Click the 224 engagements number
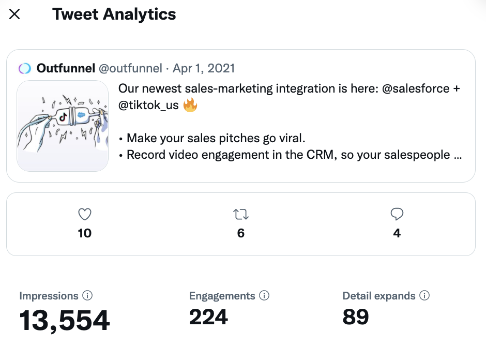The width and height of the screenshot is (486, 361). point(208,317)
